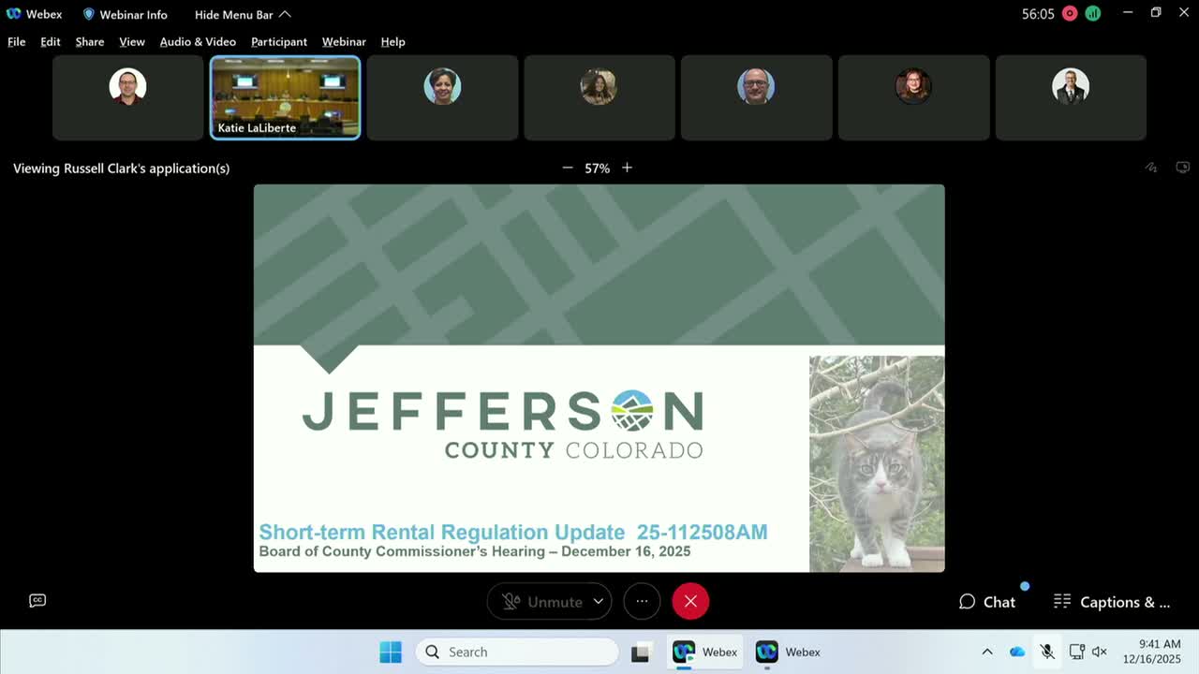Click the Task View icon in taskbar
This screenshot has height=674, width=1199.
(x=641, y=652)
